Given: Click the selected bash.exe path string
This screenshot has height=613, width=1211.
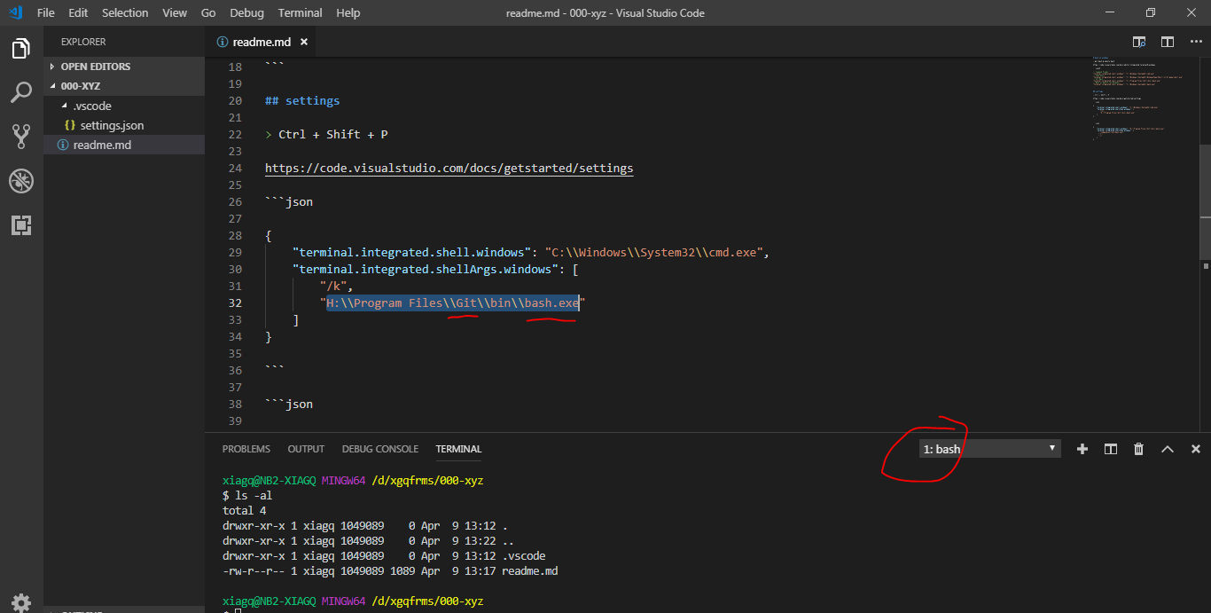Looking at the screenshot, I should click(x=452, y=303).
